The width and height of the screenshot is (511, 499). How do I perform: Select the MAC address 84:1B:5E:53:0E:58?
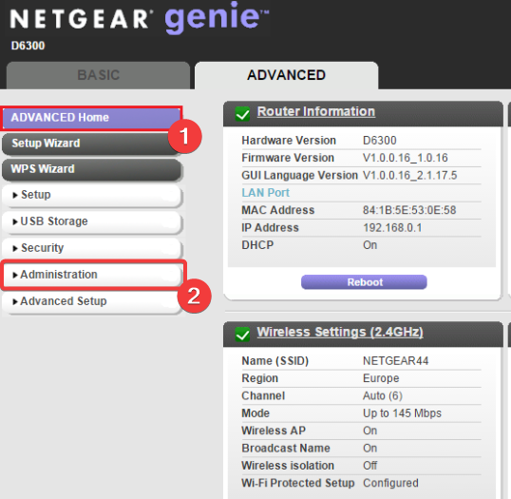[x=409, y=210]
